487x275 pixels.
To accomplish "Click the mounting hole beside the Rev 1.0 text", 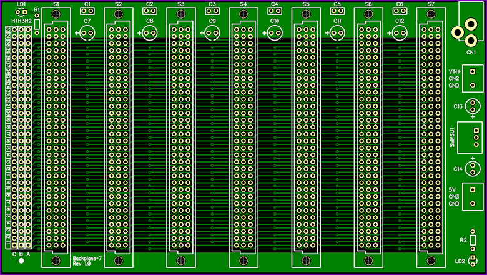I will (x=56, y=261).
